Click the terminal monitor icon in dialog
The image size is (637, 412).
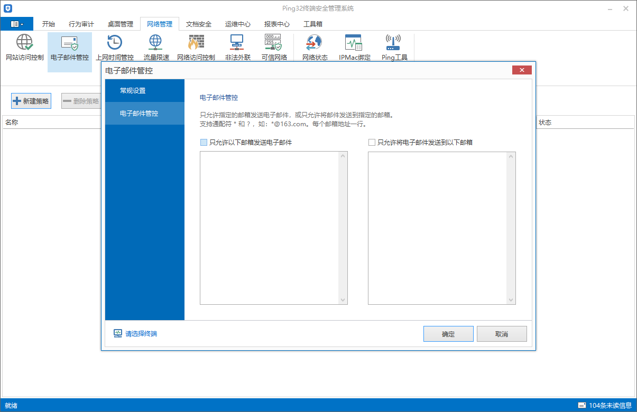click(118, 334)
